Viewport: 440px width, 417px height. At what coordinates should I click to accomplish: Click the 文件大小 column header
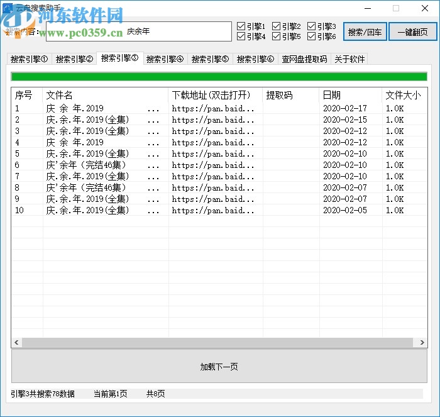404,95
